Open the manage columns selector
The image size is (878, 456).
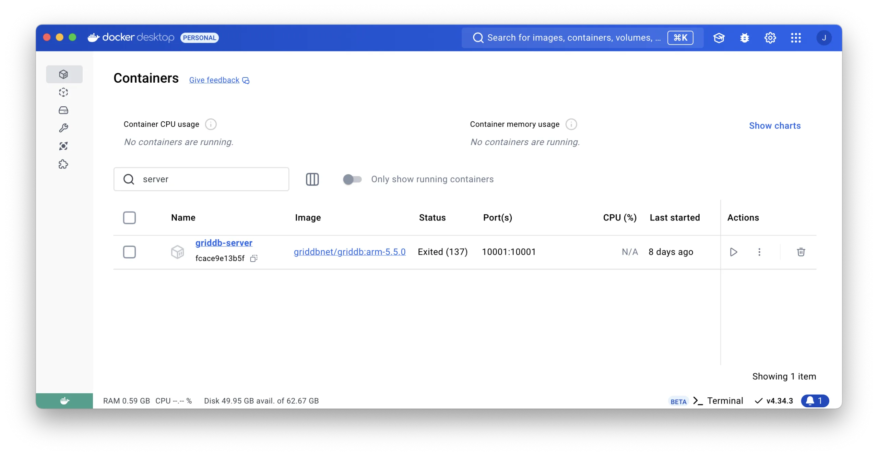[312, 179]
